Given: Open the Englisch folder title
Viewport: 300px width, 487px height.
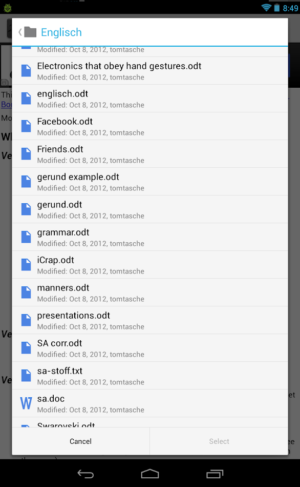Looking at the screenshot, I should (61, 32).
